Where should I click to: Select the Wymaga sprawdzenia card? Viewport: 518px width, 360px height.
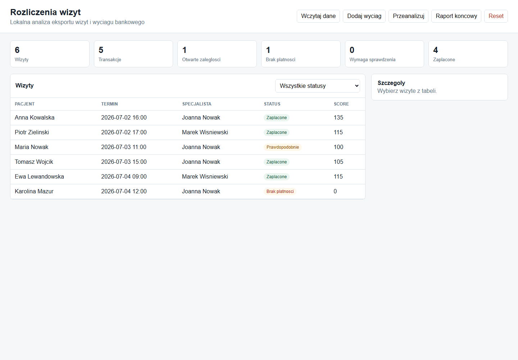click(384, 54)
